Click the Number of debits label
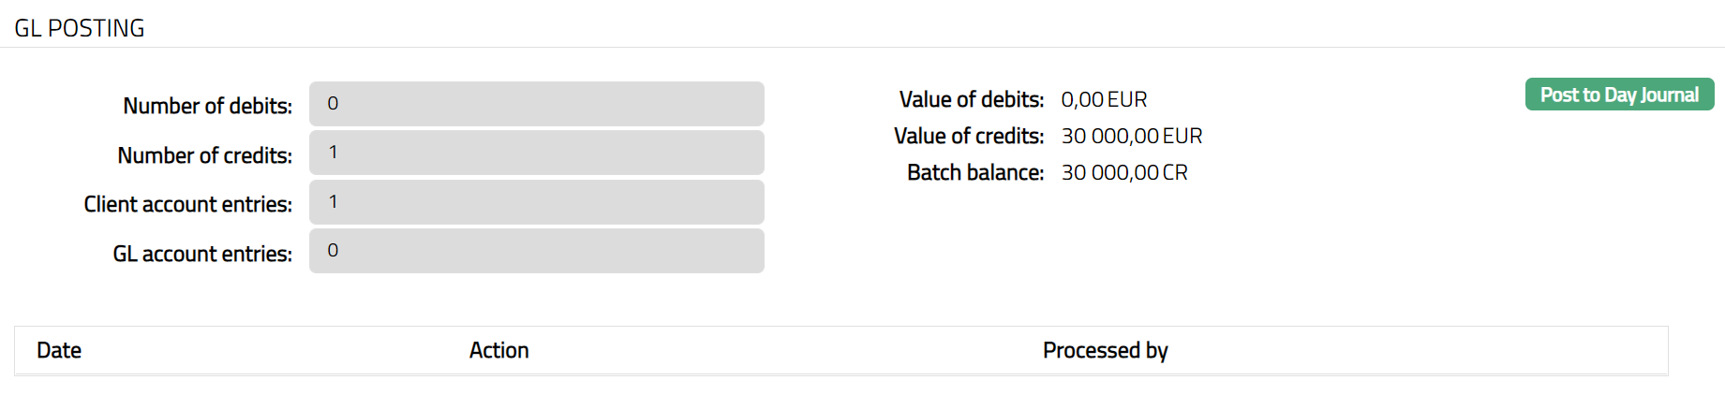The image size is (1725, 395). point(207,106)
